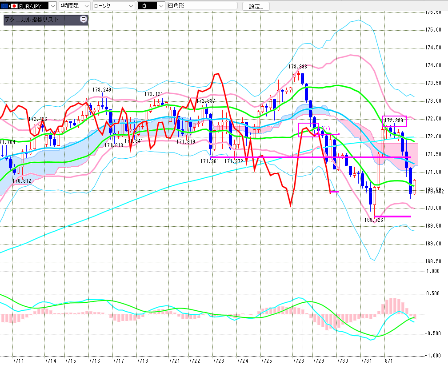Click the 169.726 low price label
Image resolution: width=448 pixels, height=365 pixels.
373,220
